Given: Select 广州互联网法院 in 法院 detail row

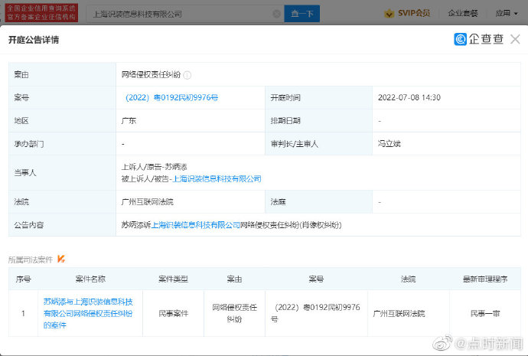Looking at the screenshot, I should point(148,202).
